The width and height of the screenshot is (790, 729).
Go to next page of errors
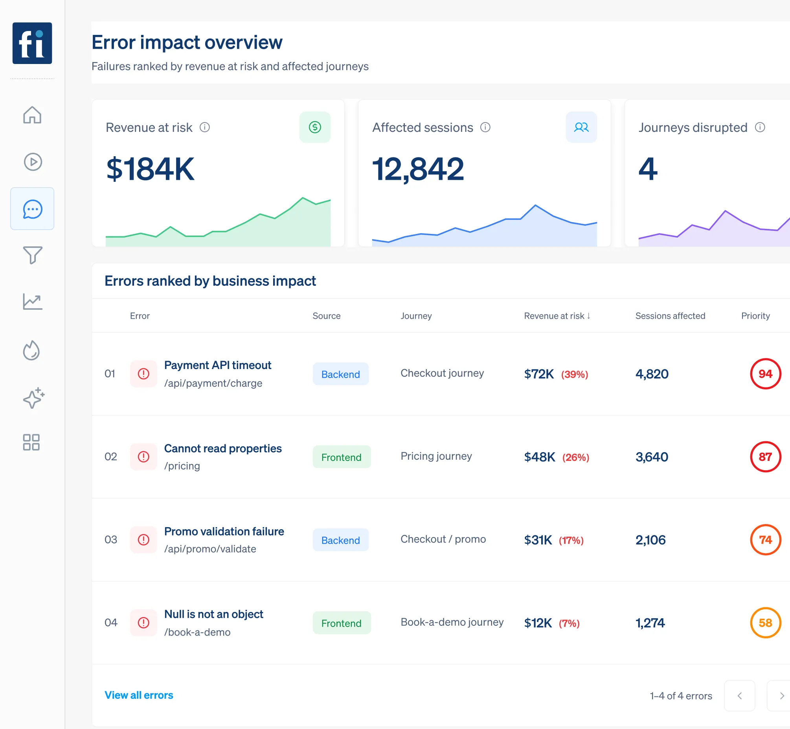click(779, 696)
